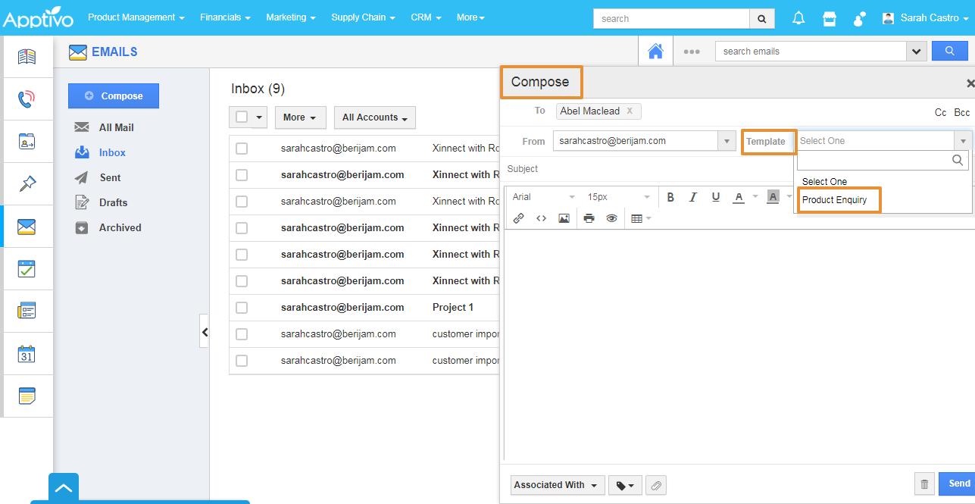This screenshot has height=504, width=975.
Task: Open the All Accounts dropdown
Action: pyautogui.click(x=374, y=117)
